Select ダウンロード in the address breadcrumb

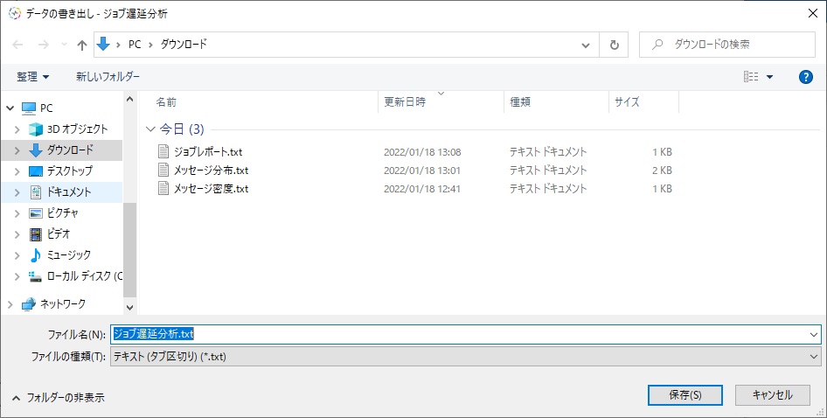[x=184, y=45]
